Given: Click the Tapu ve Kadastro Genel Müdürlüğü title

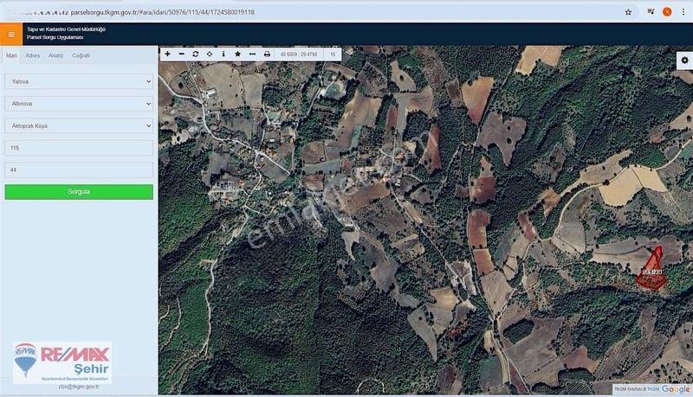Looking at the screenshot, I should (x=67, y=29).
